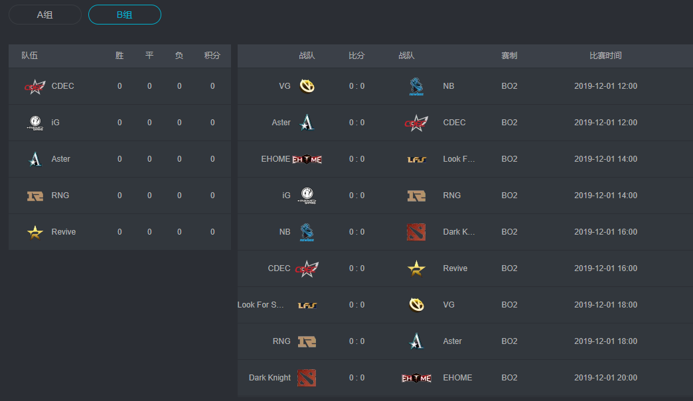Click the 比赛时间 column header
The width and height of the screenshot is (693, 401).
pyautogui.click(x=605, y=56)
